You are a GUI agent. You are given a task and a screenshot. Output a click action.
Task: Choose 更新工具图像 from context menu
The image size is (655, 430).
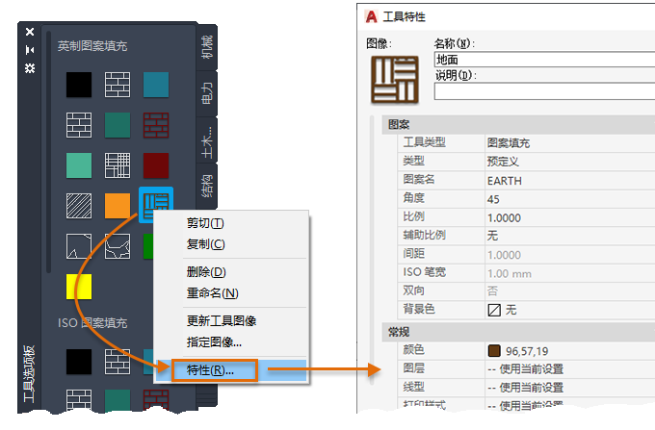(231, 321)
